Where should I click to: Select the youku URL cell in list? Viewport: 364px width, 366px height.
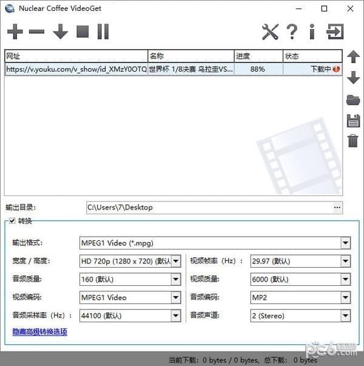[76, 69]
